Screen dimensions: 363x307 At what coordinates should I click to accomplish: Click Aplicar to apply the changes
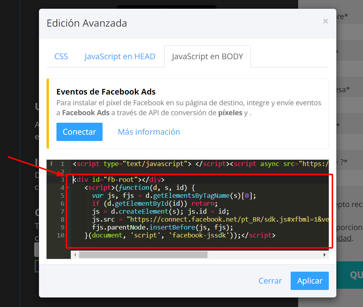[309, 281]
